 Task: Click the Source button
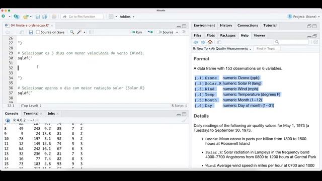point(166,32)
